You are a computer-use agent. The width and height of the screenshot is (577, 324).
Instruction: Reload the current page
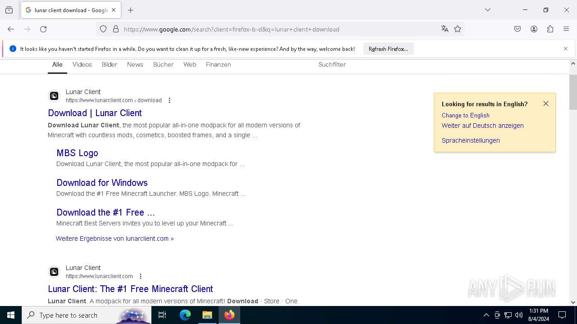click(x=43, y=29)
